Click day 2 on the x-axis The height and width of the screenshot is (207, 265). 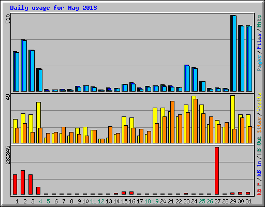(25, 201)
